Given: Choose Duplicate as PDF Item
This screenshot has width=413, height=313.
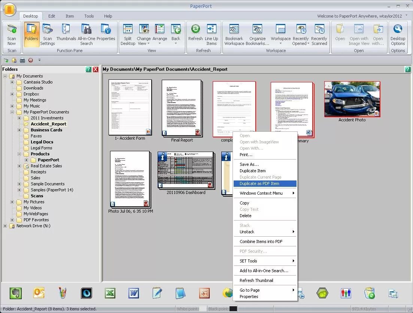Looking at the screenshot, I should point(259,183).
